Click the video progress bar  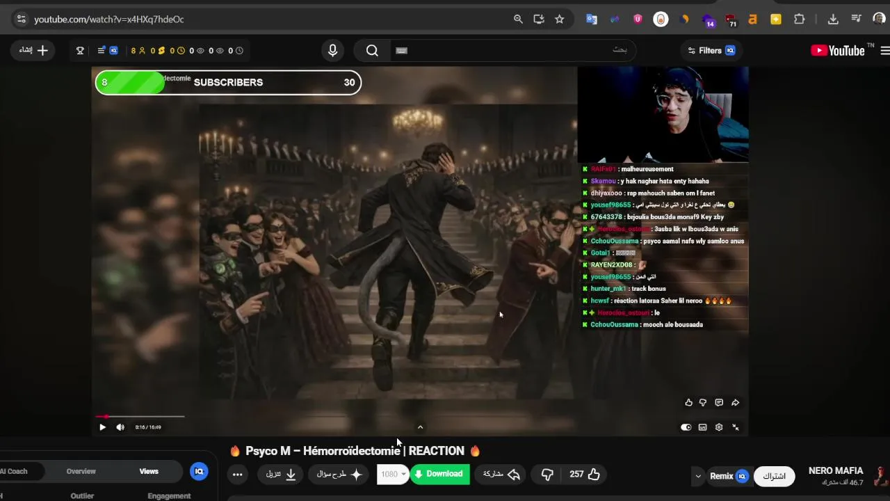point(140,417)
